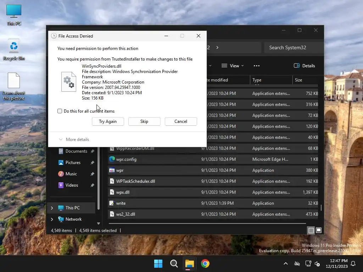
Task: Show hidden icons tray chevron
Action: 286,263
